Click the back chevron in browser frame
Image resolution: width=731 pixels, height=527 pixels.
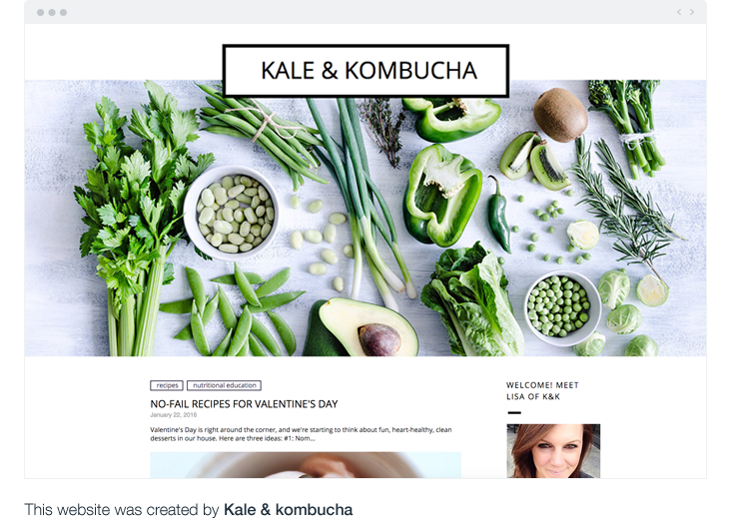[x=679, y=12]
